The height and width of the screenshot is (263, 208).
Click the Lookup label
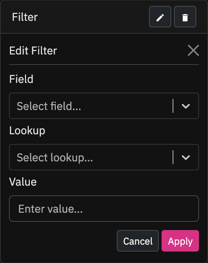pos(27,131)
